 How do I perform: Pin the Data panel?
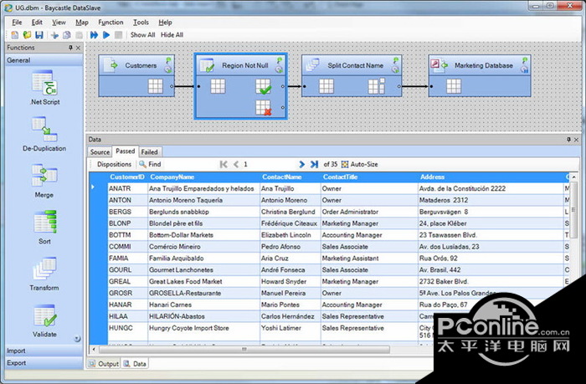coord(568,140)
